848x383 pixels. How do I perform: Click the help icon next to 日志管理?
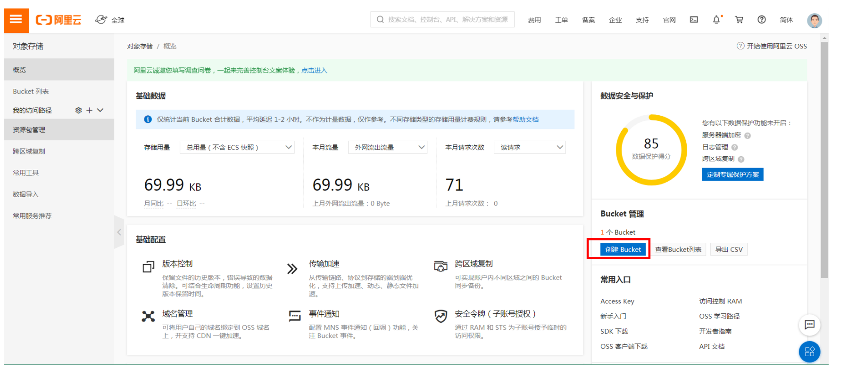point(734,147)
